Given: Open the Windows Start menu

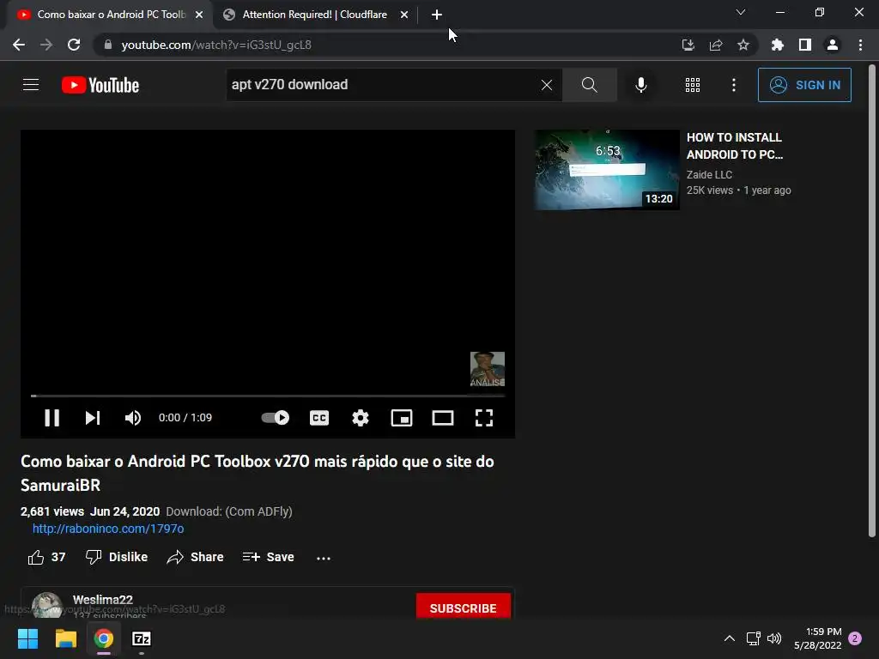Looking at the screenshot, I should (x=27, y=638).
